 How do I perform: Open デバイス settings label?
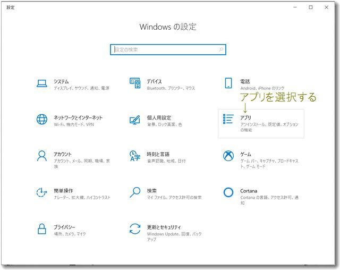[x=154, y=81]
